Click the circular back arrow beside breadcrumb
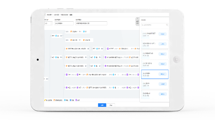 coord(45,15)
